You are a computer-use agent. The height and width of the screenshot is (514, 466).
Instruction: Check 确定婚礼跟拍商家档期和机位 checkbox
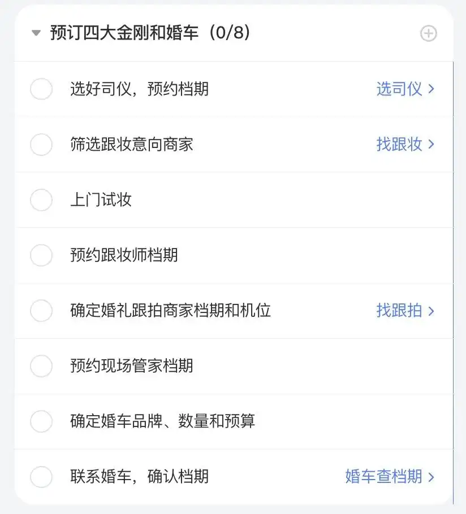point(41,311)
